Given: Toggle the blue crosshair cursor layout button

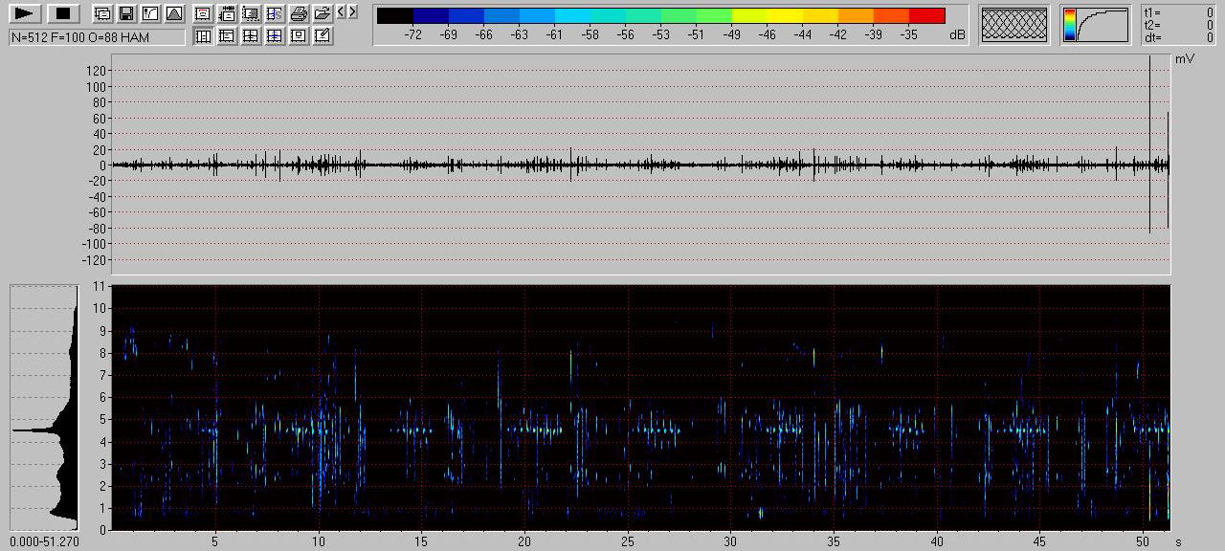Looking at the screenshot, I should tap(275, 36).
